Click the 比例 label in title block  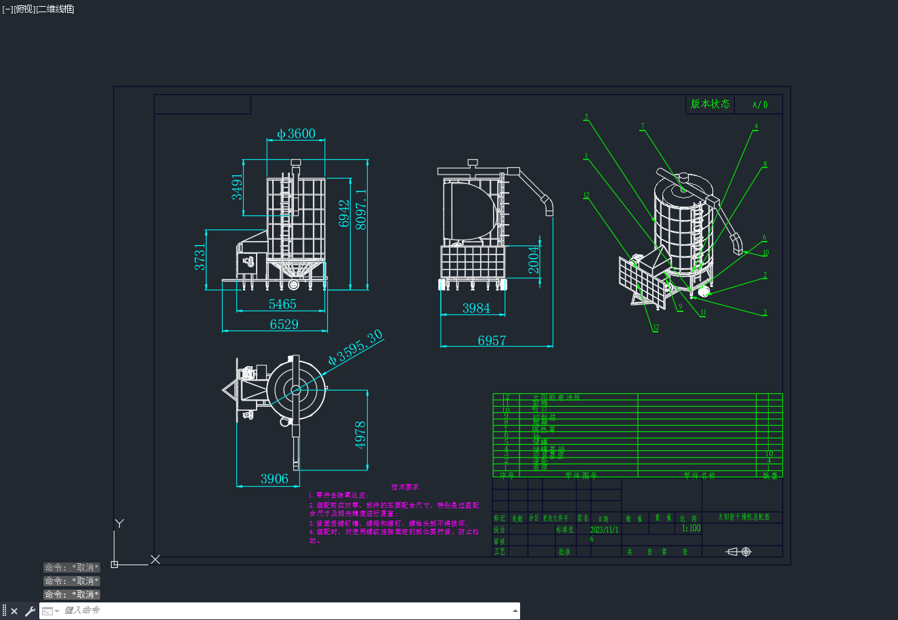(x=689, y=518)
